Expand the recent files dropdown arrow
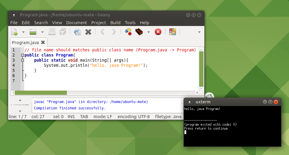289x155 pixels. pyautogui.click(x=42, y=32)
